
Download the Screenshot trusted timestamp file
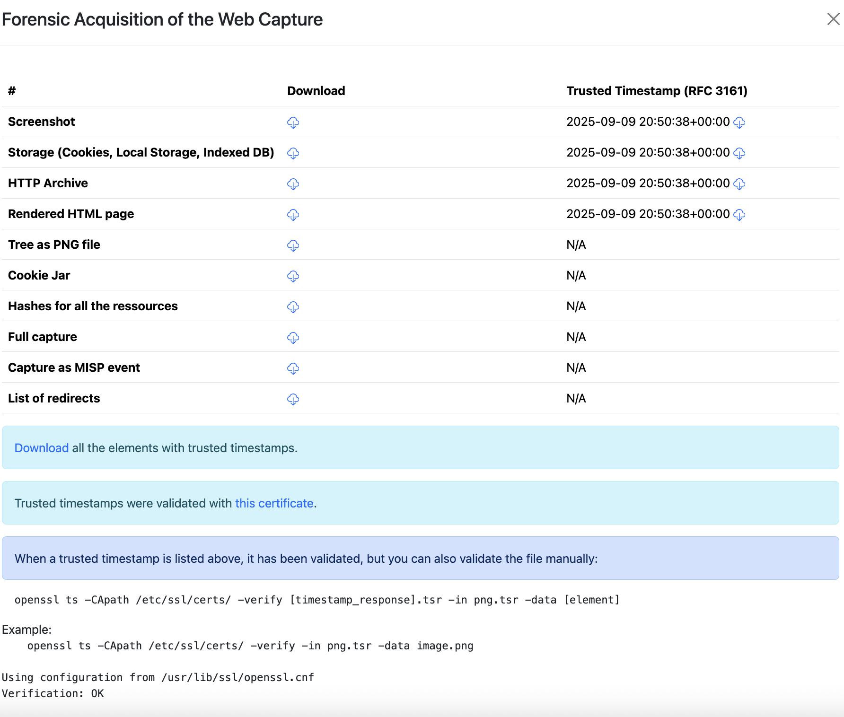coord(739,122)
